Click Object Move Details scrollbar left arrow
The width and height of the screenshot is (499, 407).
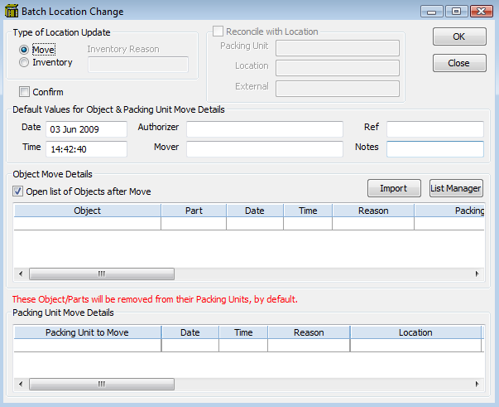(x=21, y=274)
